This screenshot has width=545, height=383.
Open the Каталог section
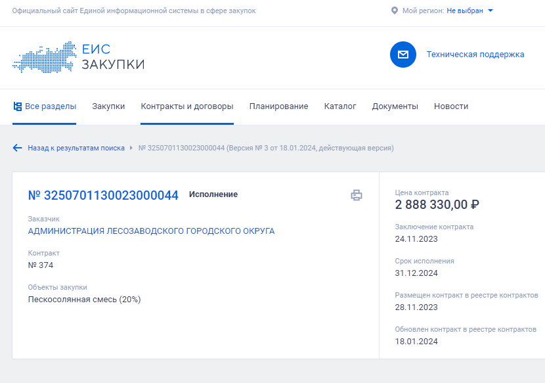point(340,106)
